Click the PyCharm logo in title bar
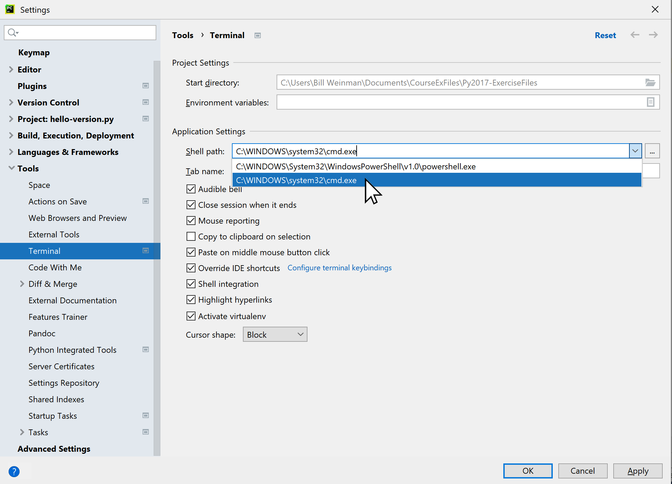Viewport: 672px width, 484px height. pos(10,9)
